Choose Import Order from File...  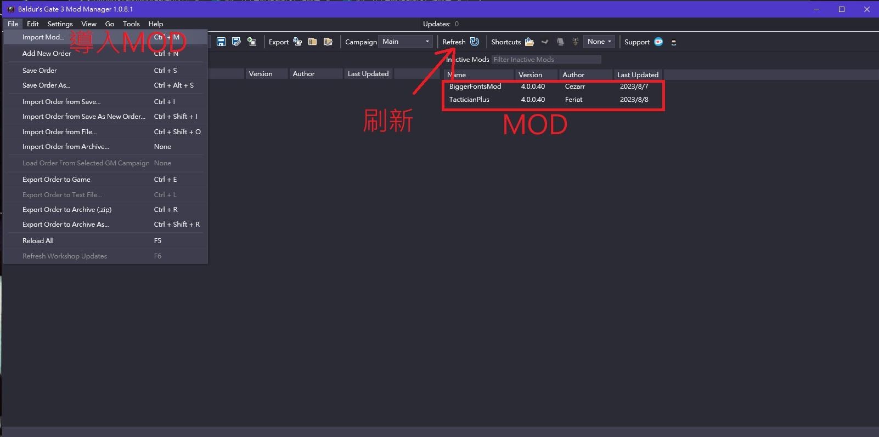pyautogui.click(x=105, y=132)
